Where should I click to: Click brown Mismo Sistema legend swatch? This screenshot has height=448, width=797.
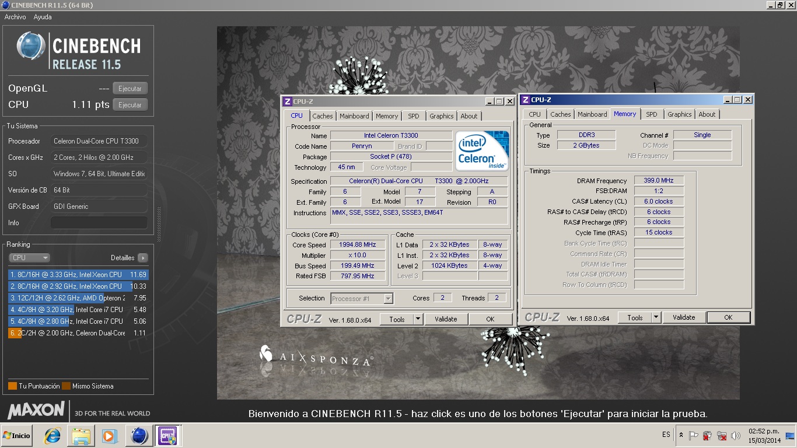[67, 386]
